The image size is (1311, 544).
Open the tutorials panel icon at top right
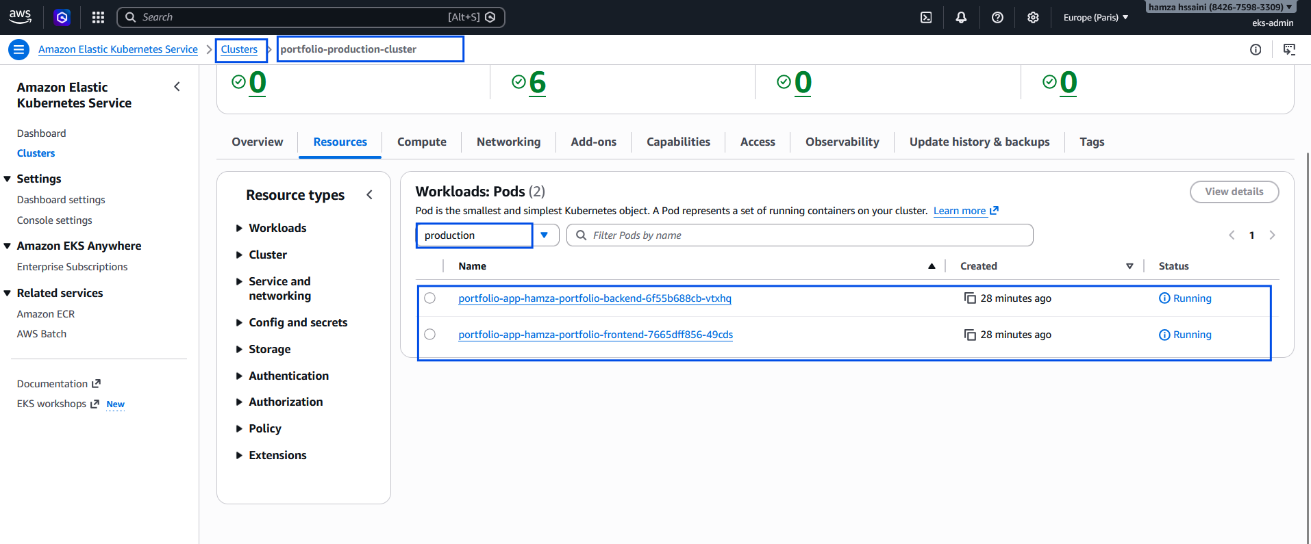point(1289,49)
